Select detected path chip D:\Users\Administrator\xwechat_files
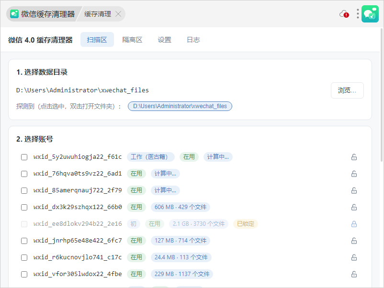 click(x=180, y=106)
